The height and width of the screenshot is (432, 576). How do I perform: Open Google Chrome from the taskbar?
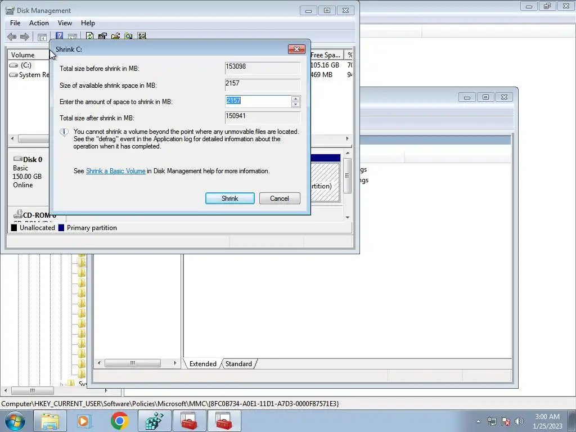coord(119,421)
